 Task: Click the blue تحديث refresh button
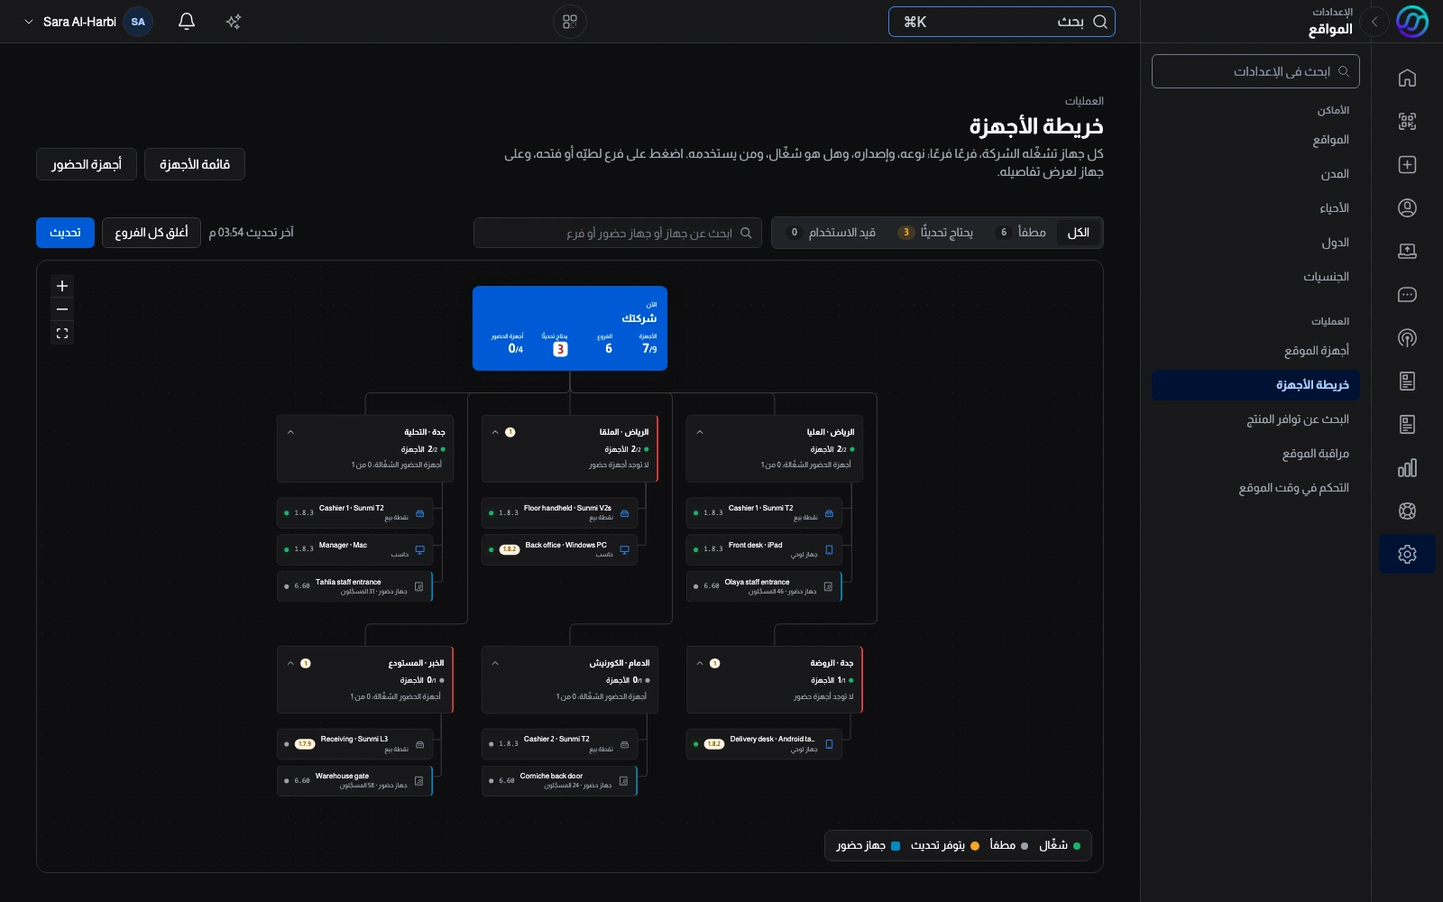65,233
